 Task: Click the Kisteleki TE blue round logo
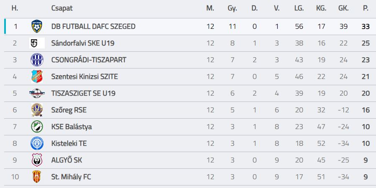tap(37, 143)
